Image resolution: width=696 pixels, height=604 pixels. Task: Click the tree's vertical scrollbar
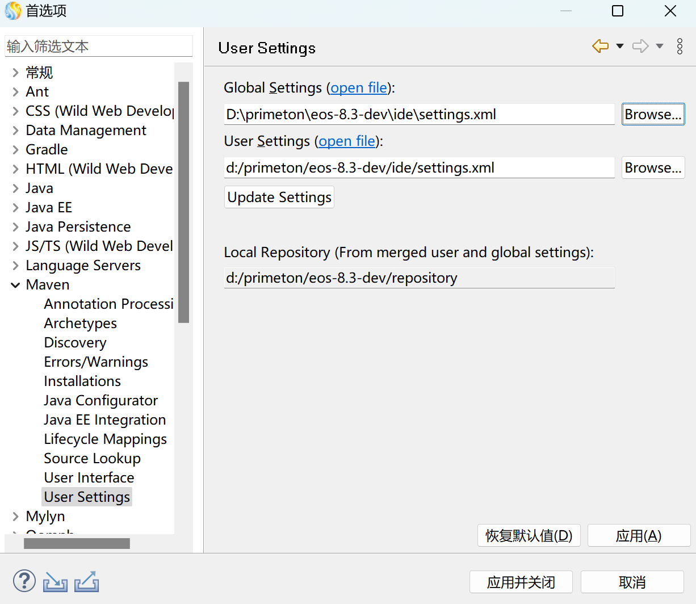pos(183,202)
